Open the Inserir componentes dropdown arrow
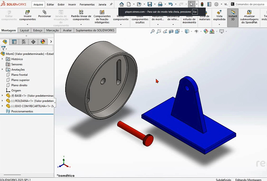This screenshot has height=181, width=267. click(27, 24)
